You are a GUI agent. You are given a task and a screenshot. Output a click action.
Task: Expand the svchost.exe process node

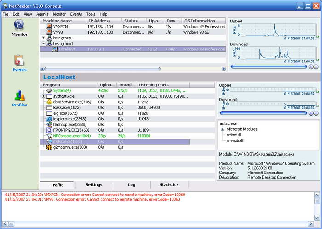pos(44,96)
